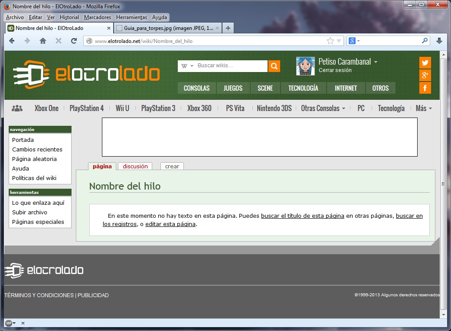
Task: Open the Editar menu
Action: pyautogui.click(x=36, y=17)
